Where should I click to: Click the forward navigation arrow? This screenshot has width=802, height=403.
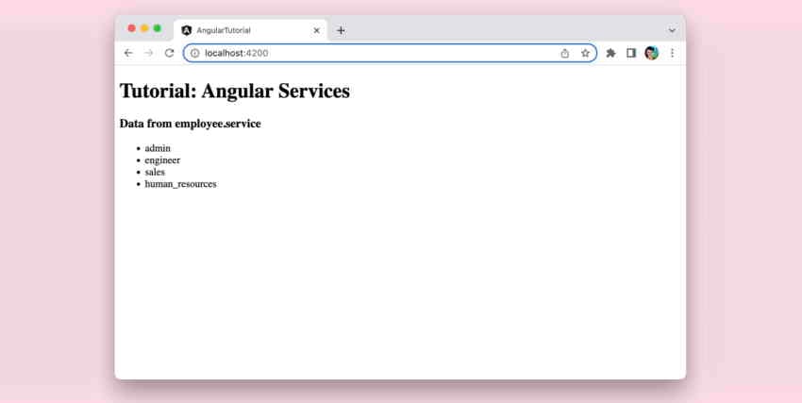tap(149, 53)
